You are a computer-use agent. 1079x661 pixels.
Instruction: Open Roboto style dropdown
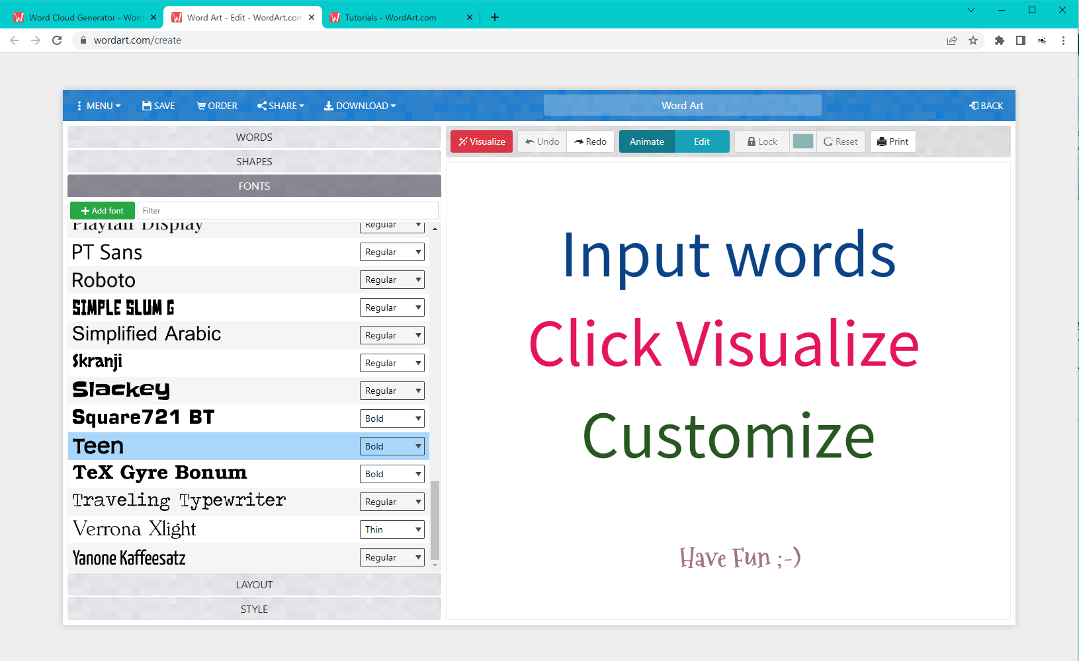tap(392, 280)
